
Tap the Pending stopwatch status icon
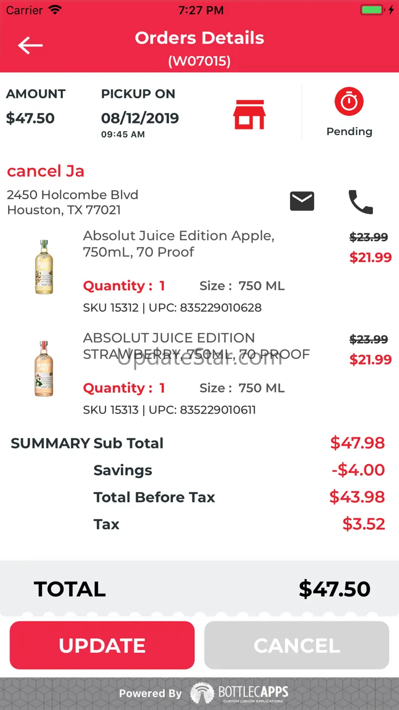click(349, 102)
